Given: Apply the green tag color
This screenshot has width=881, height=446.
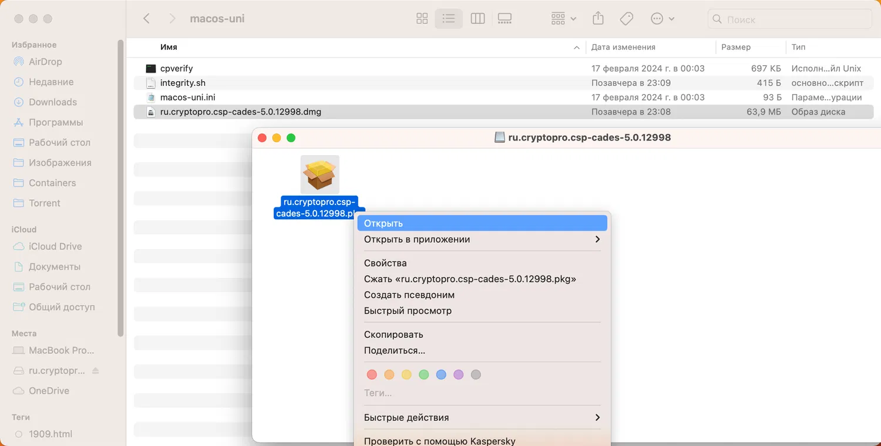Looking at the screenshot, I should [x=423, y=374].
